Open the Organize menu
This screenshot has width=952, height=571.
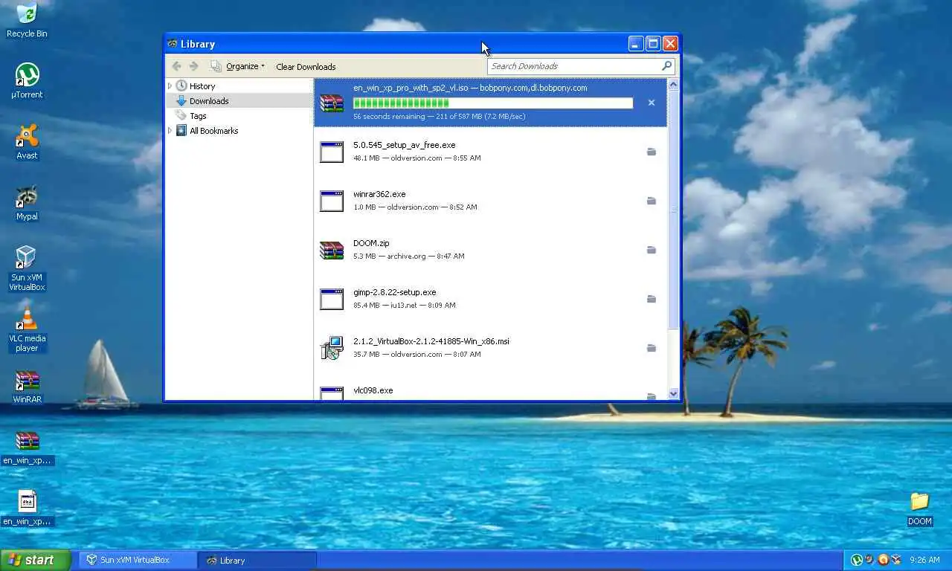tap(238, 66)
